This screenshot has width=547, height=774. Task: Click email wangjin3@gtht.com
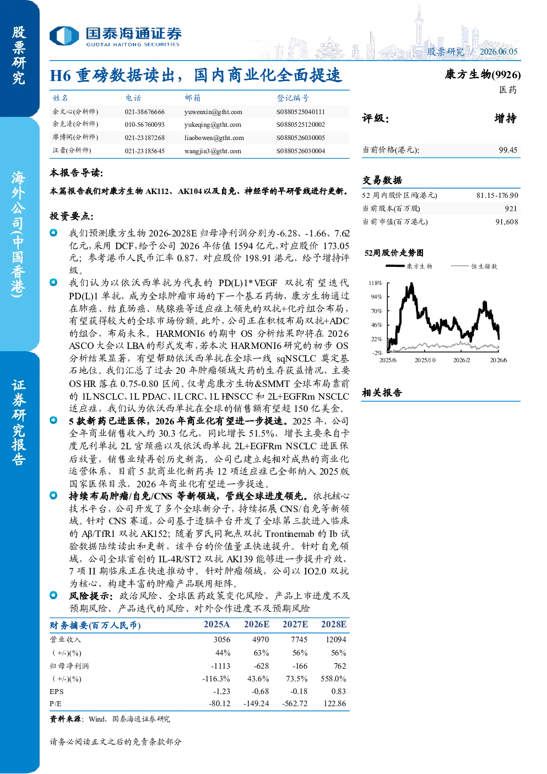[213, 151]
